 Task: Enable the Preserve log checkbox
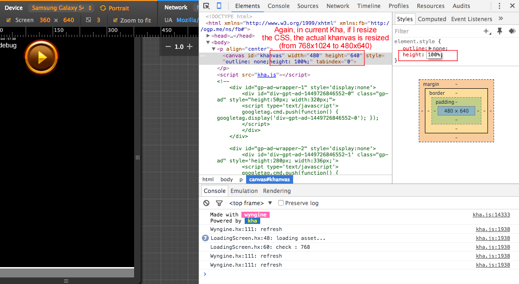tap(281, 203)
